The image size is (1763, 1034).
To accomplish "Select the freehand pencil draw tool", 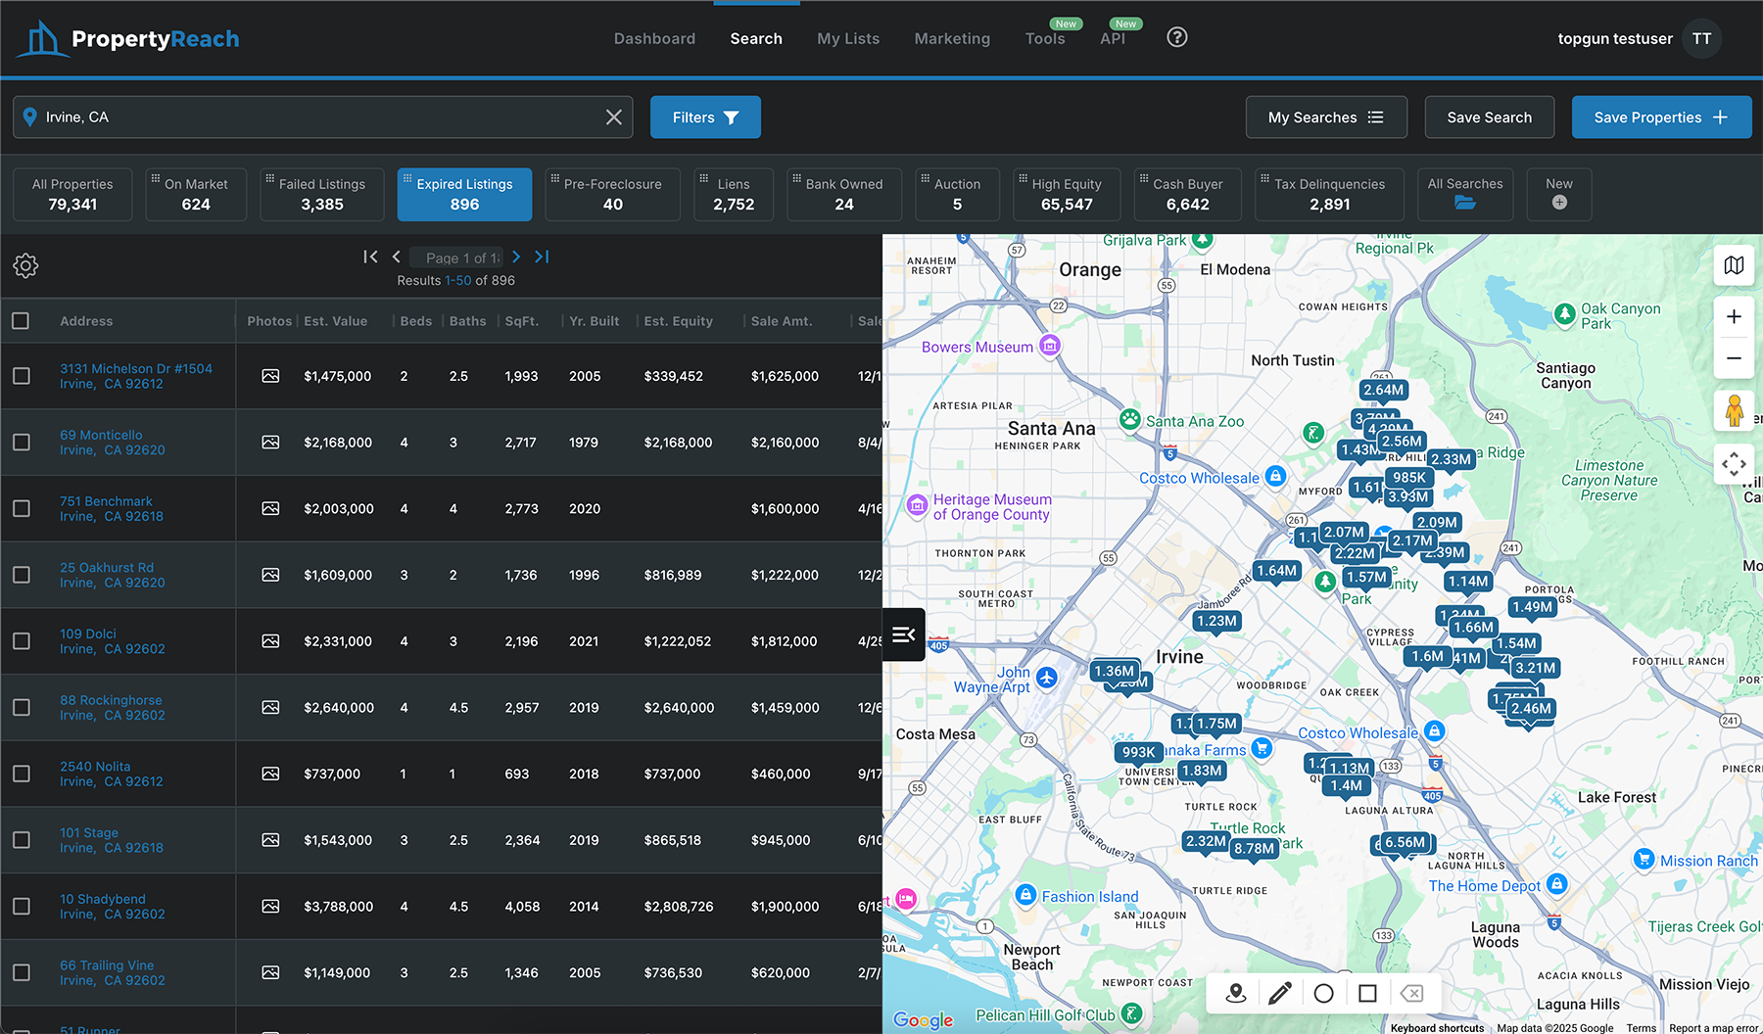I will pos(1280,994).
